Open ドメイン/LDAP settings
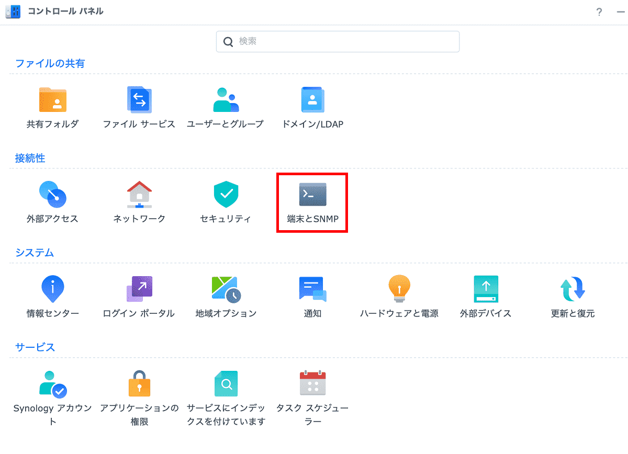This screenshot has width=628, height=454. [x=312, y=108]
